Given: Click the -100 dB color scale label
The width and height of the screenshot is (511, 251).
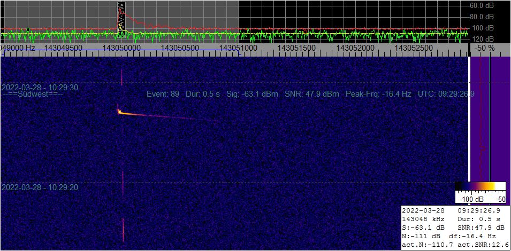Looking at the screenshot, I should (471, 199).
